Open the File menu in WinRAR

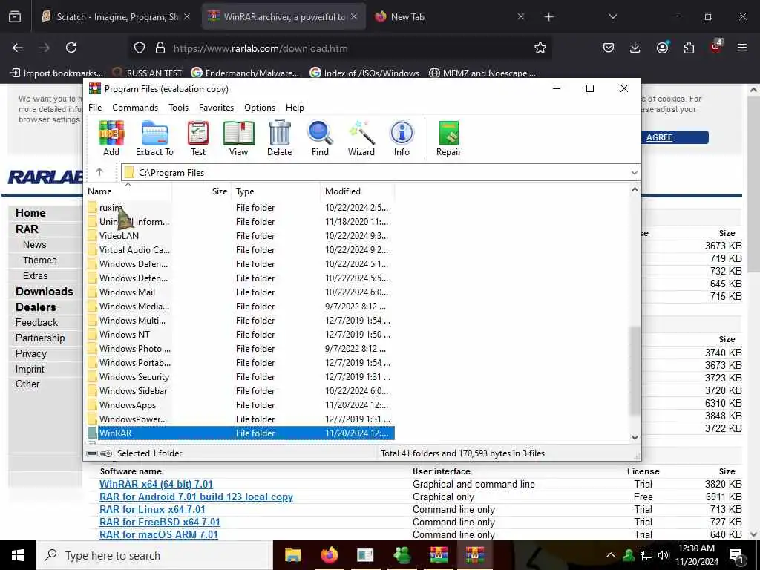(95, 108)
